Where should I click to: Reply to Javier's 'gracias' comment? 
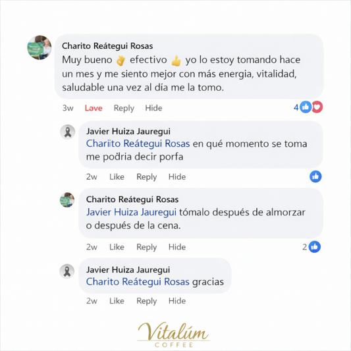pos(147,301)
